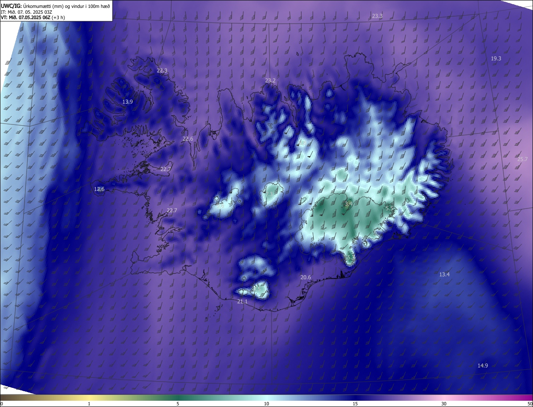Click the color scale label 15

pyautogui.click(x=355, y=404)
